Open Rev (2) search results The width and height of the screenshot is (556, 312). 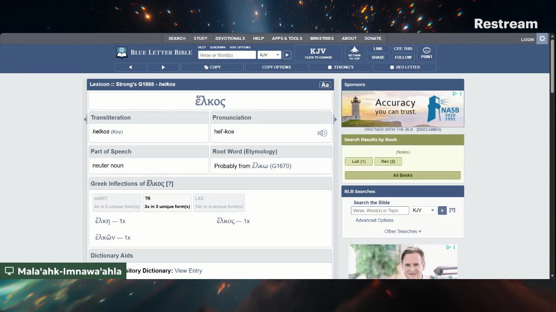click(x=388, y=161)
